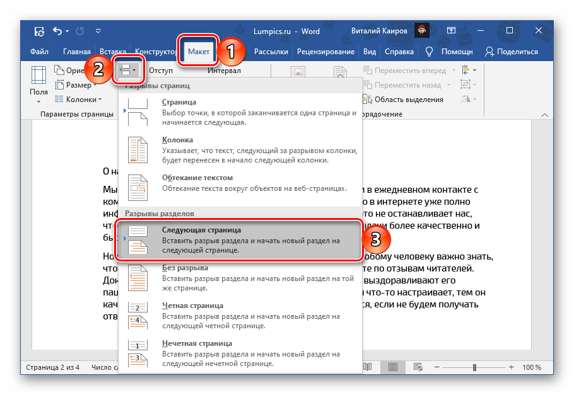Switch to the Вставка tab

point(113,52)
